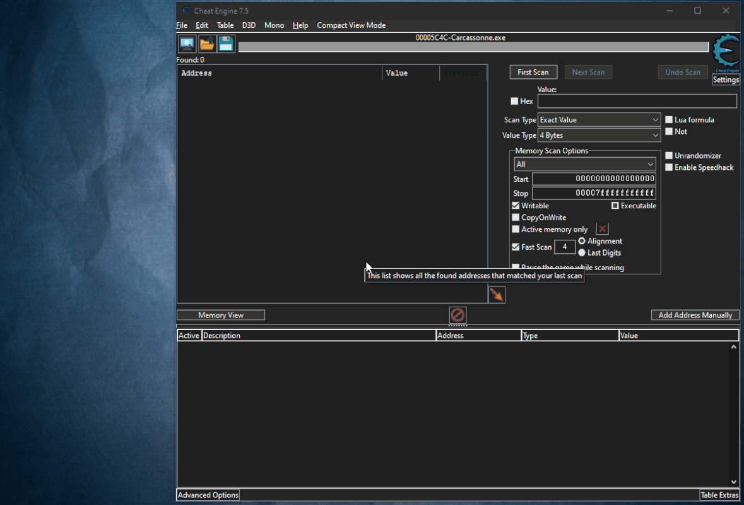The height and width of the screenshot is (505, 744).
Task: Open the Table menu
Action: (x=225, y=25)
